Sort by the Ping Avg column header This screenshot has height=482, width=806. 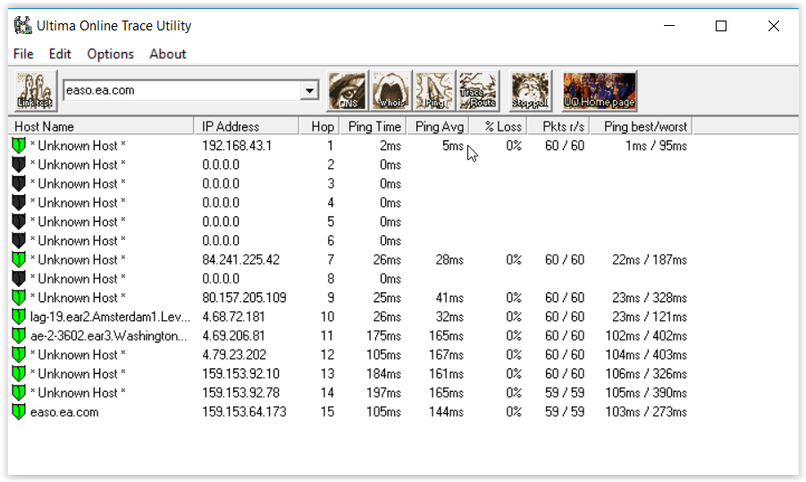coord(439,126)
